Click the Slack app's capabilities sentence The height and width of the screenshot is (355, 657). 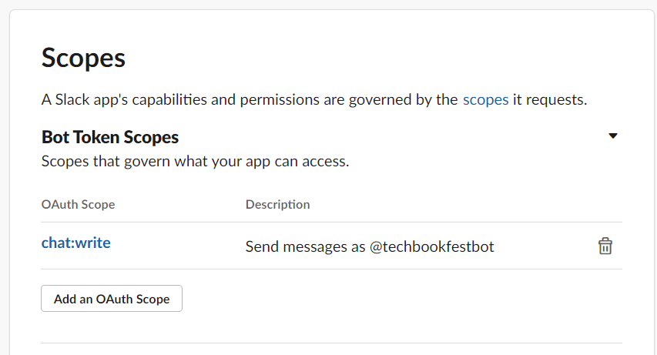[314, 100]
